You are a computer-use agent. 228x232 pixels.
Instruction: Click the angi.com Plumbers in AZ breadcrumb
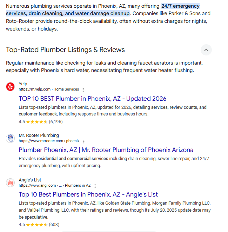click(x=54, y=186)
